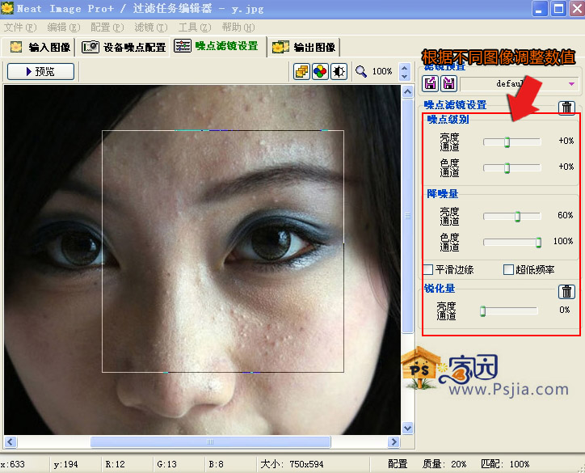Click the 锐化量 亮度通道 slider handle
This screenshot has height=473, width=585.
(482, 310)
